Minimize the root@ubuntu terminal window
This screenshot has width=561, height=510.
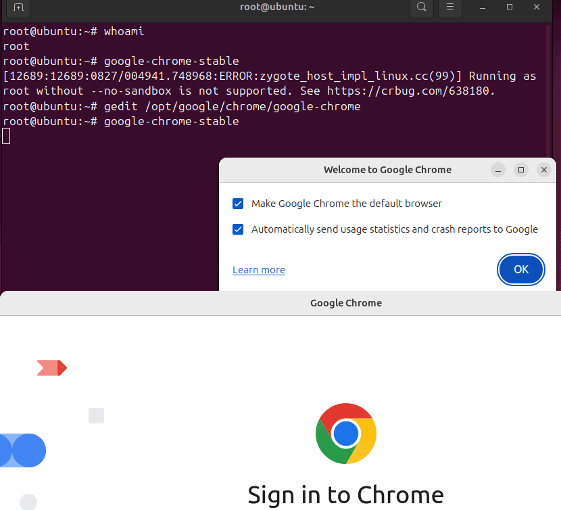[483, 7]
